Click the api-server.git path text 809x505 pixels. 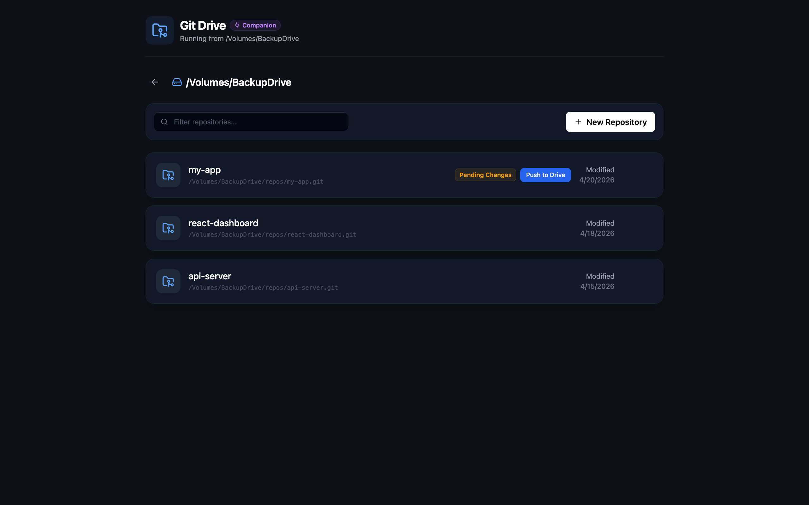click(x=263, y=288)
